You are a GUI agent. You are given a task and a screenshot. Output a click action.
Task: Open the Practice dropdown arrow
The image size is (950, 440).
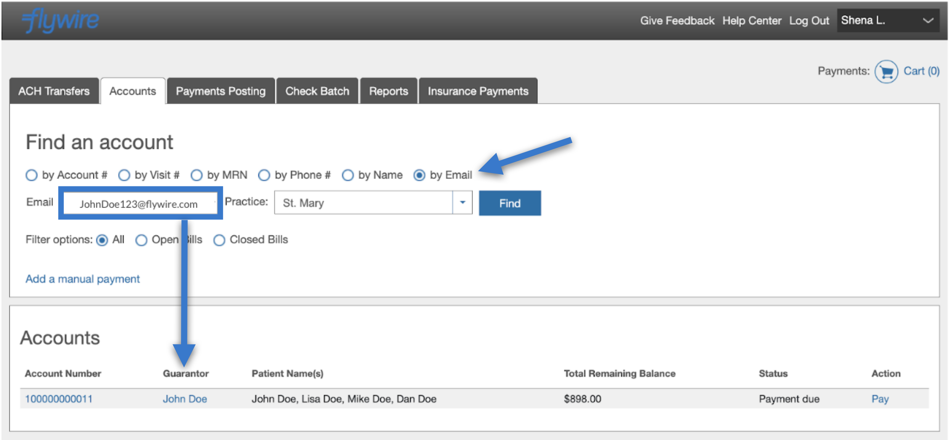coord(462,202)
